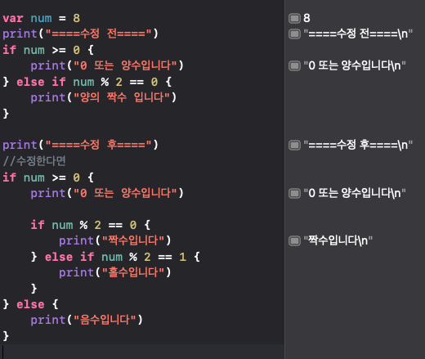Click sidebar result "짝수입니다\n"
Image resolution: width=425 pixels, height=359 pixels.
click(338, 240)
